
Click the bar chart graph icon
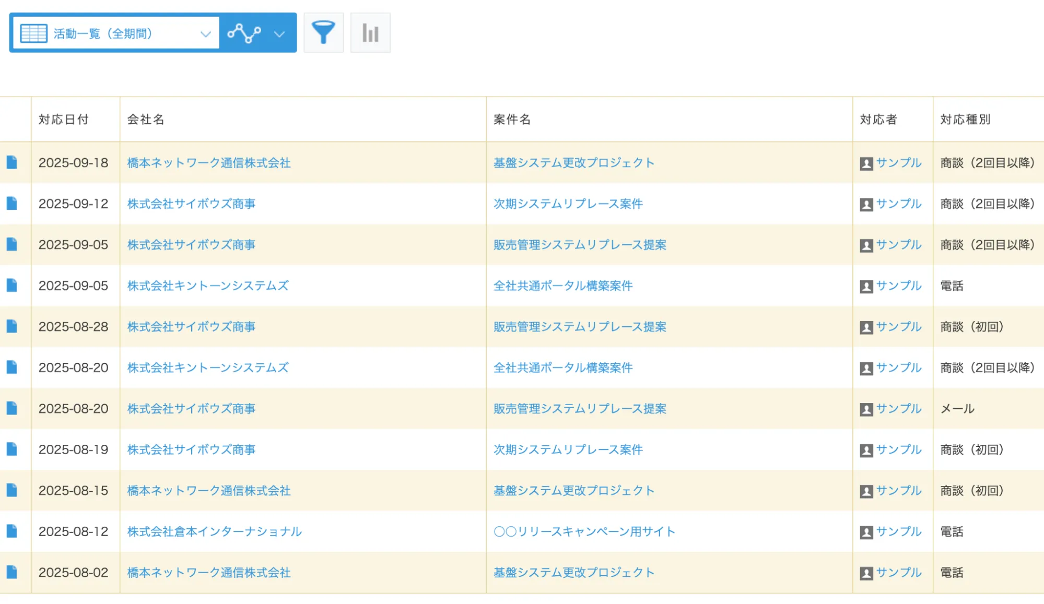(370, 32)
